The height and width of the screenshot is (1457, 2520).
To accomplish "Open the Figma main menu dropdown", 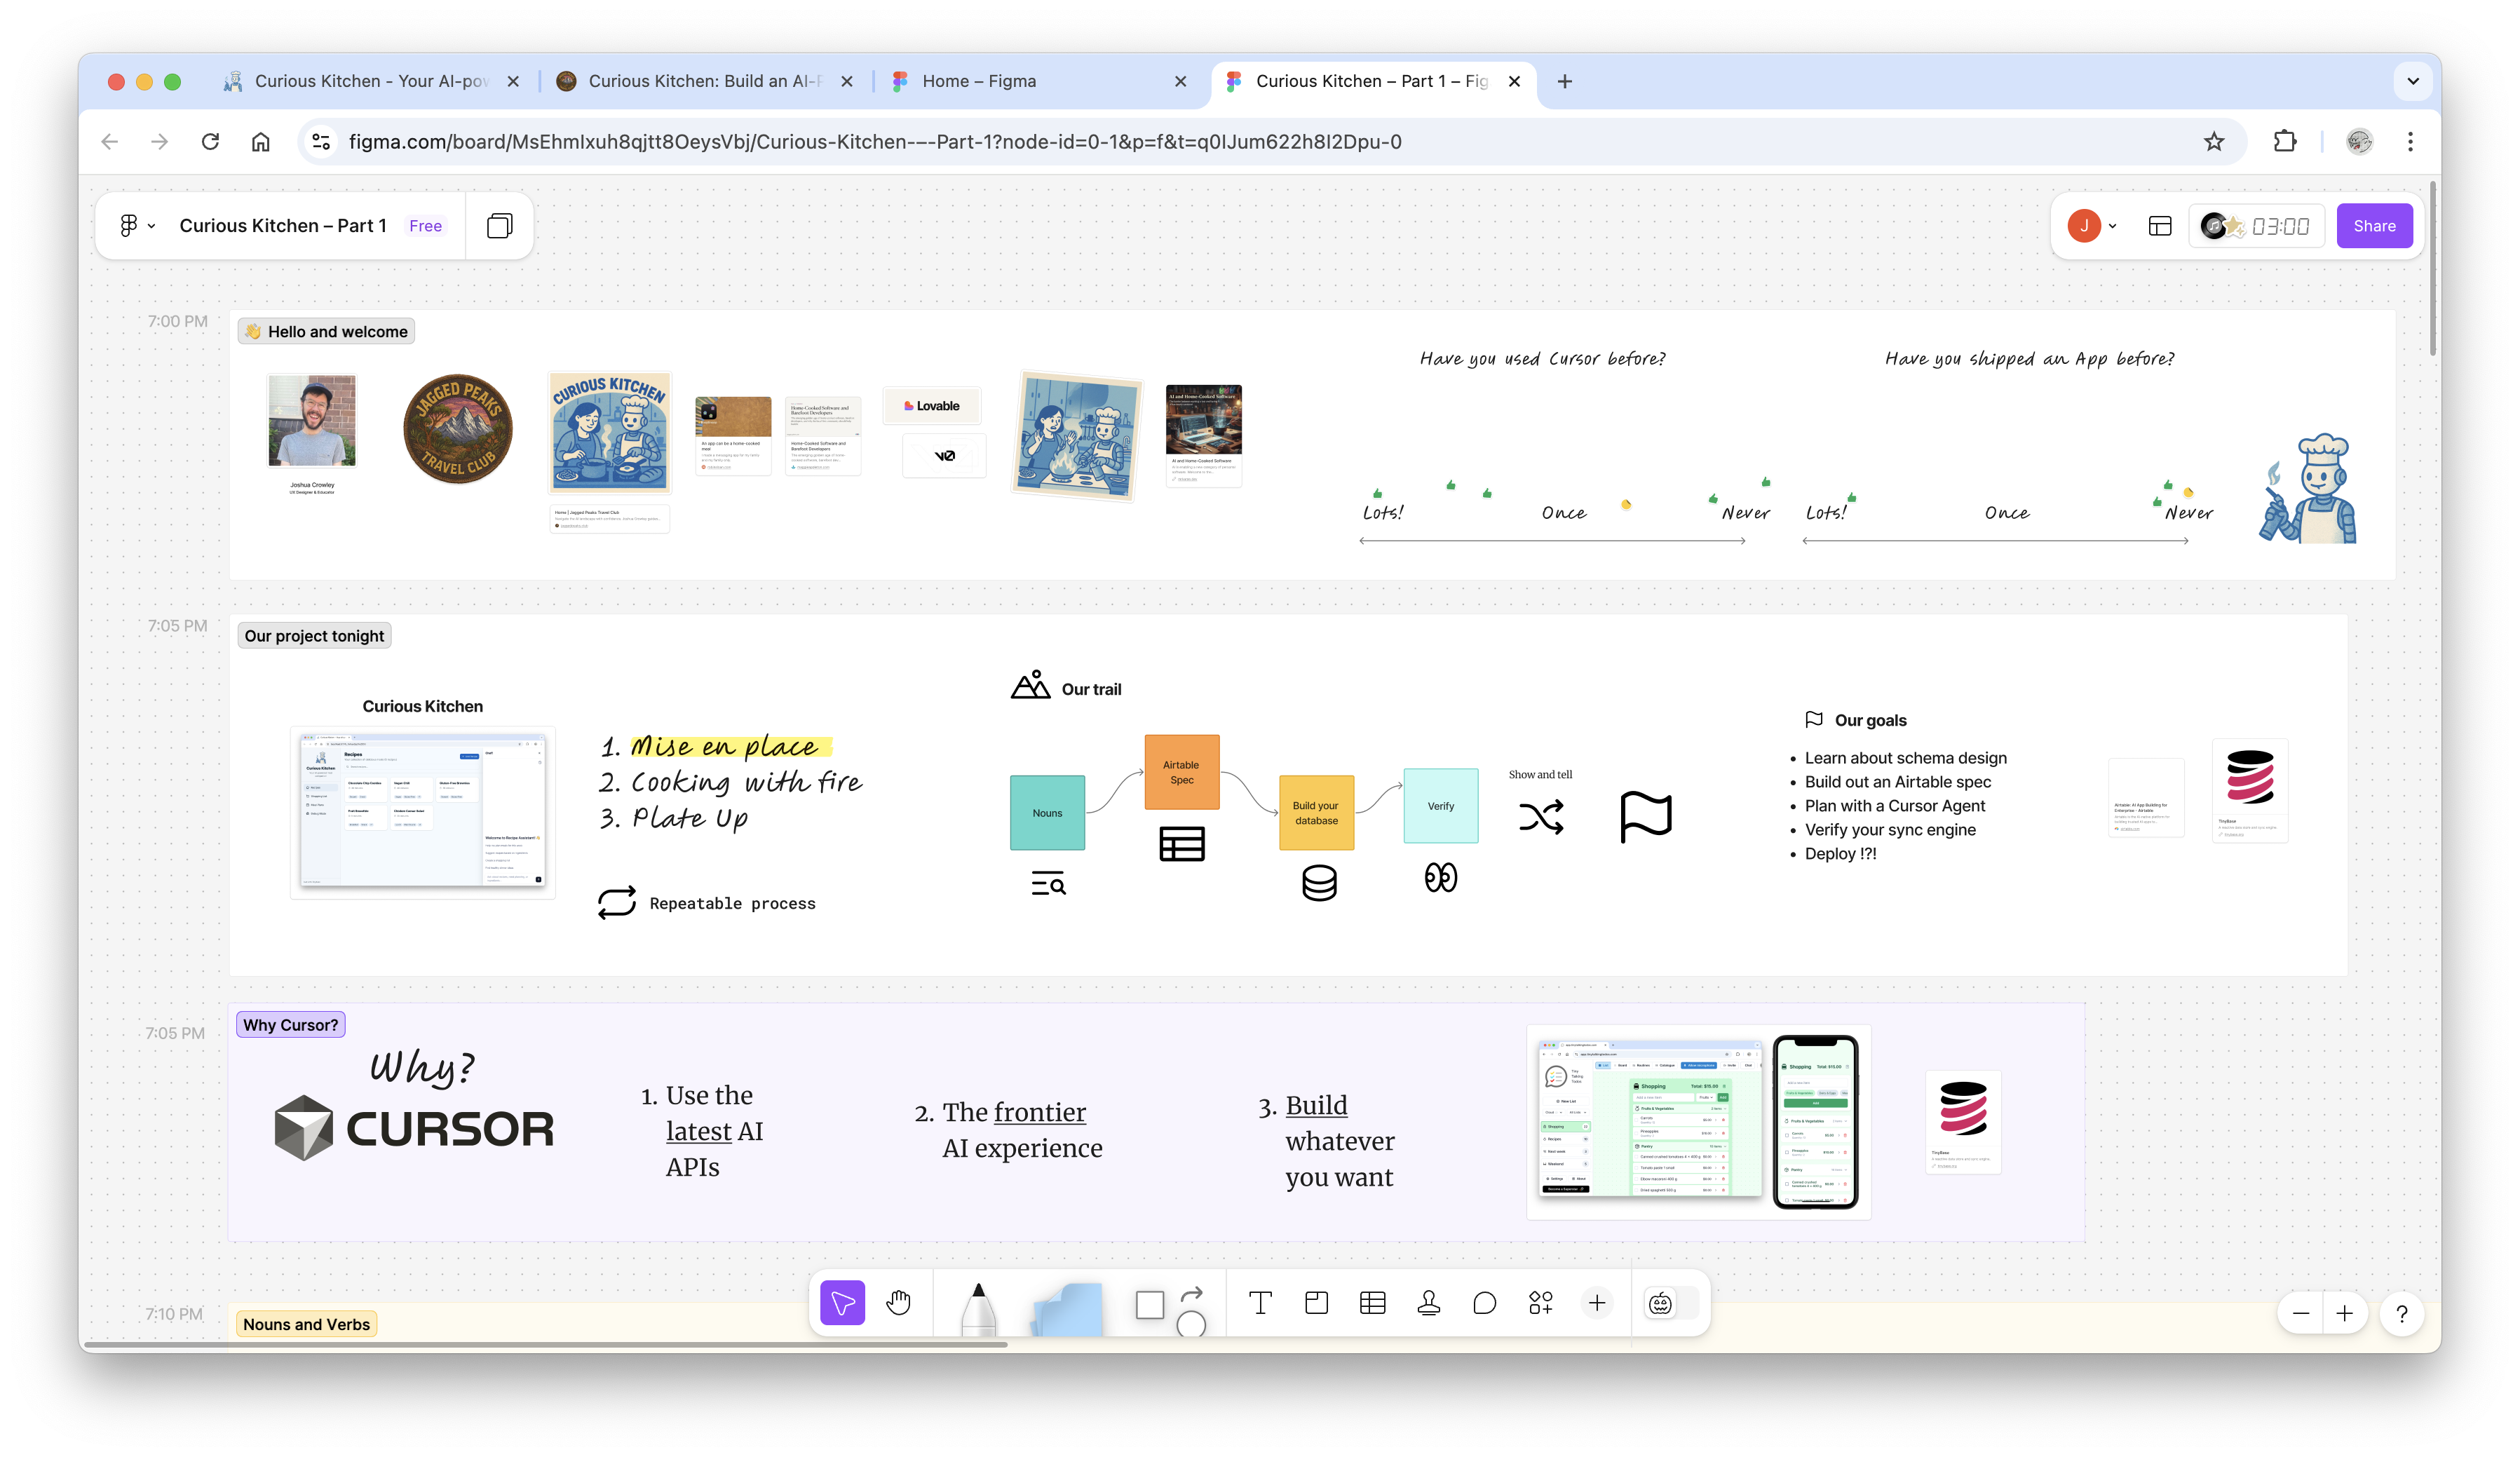I will (137, 226).
